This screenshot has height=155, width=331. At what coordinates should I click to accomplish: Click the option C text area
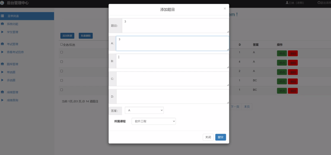(173, 79)
